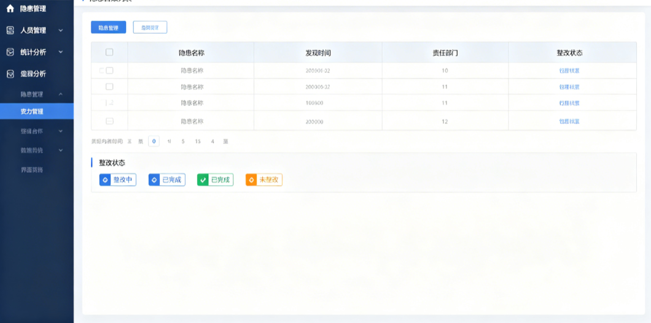The height and width of the screenshot is (323, 651).
Task: Check the first table row's checkbox
Action: pyautogui.click(x=109, y=71)
